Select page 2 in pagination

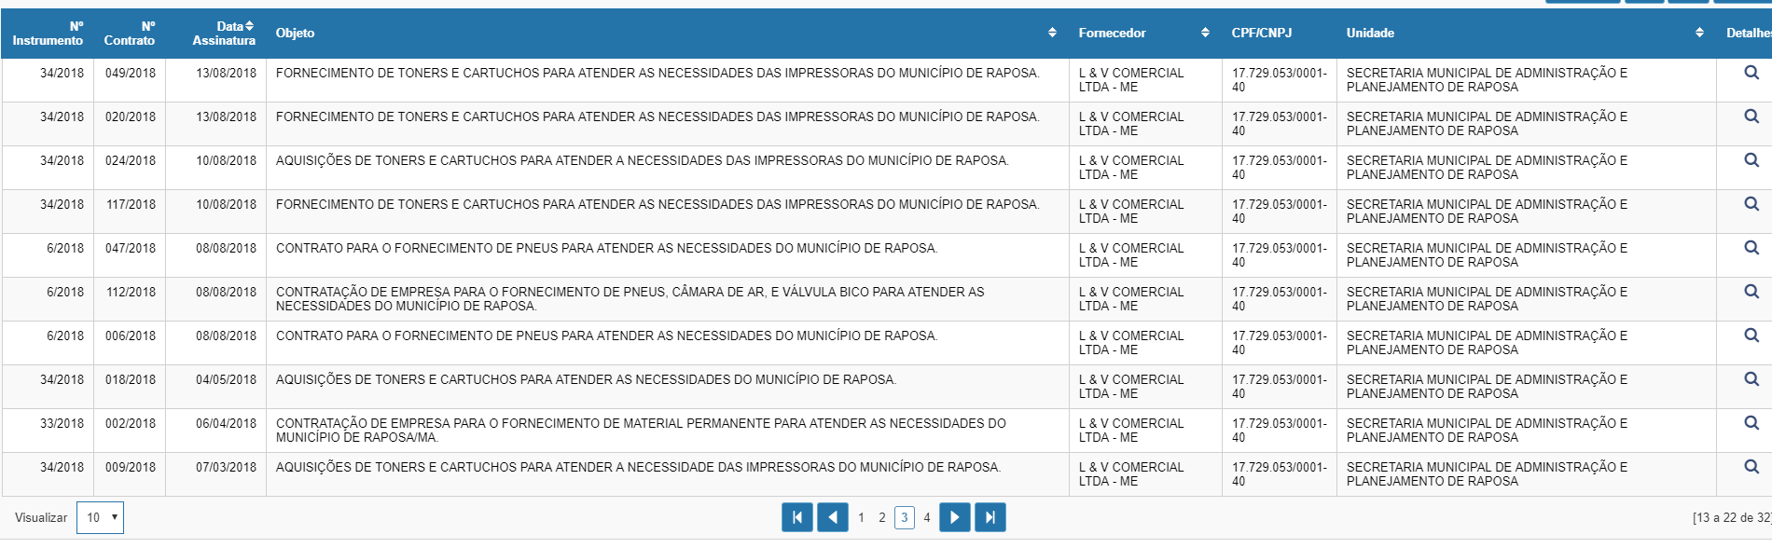tap(882, 517)
